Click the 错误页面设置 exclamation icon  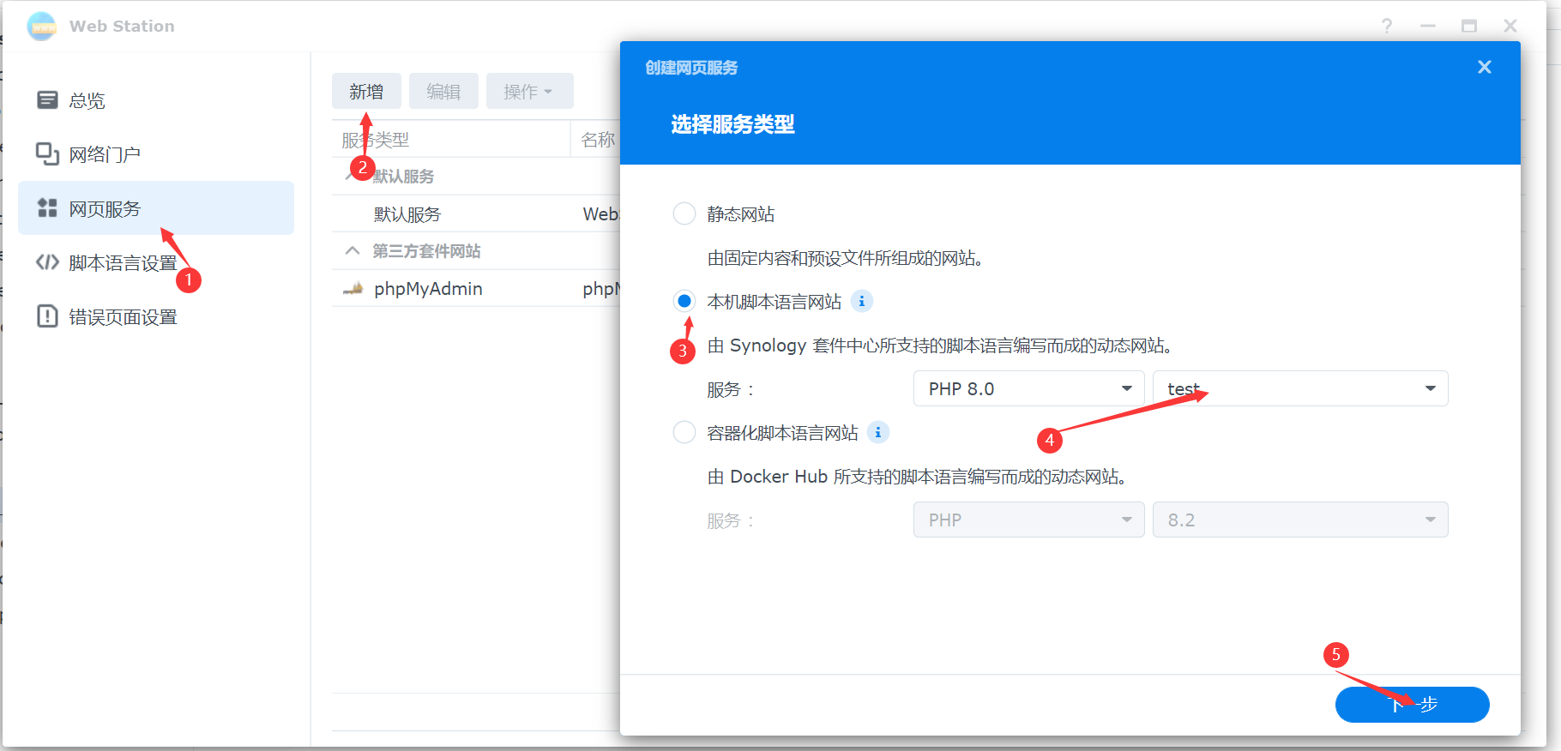[47, 316]
